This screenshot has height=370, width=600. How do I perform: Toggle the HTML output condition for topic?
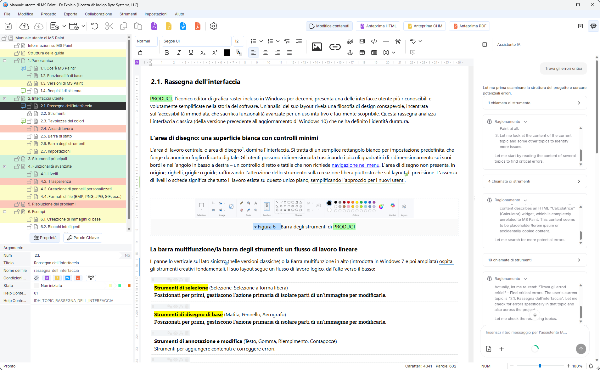tap(47, 278)
